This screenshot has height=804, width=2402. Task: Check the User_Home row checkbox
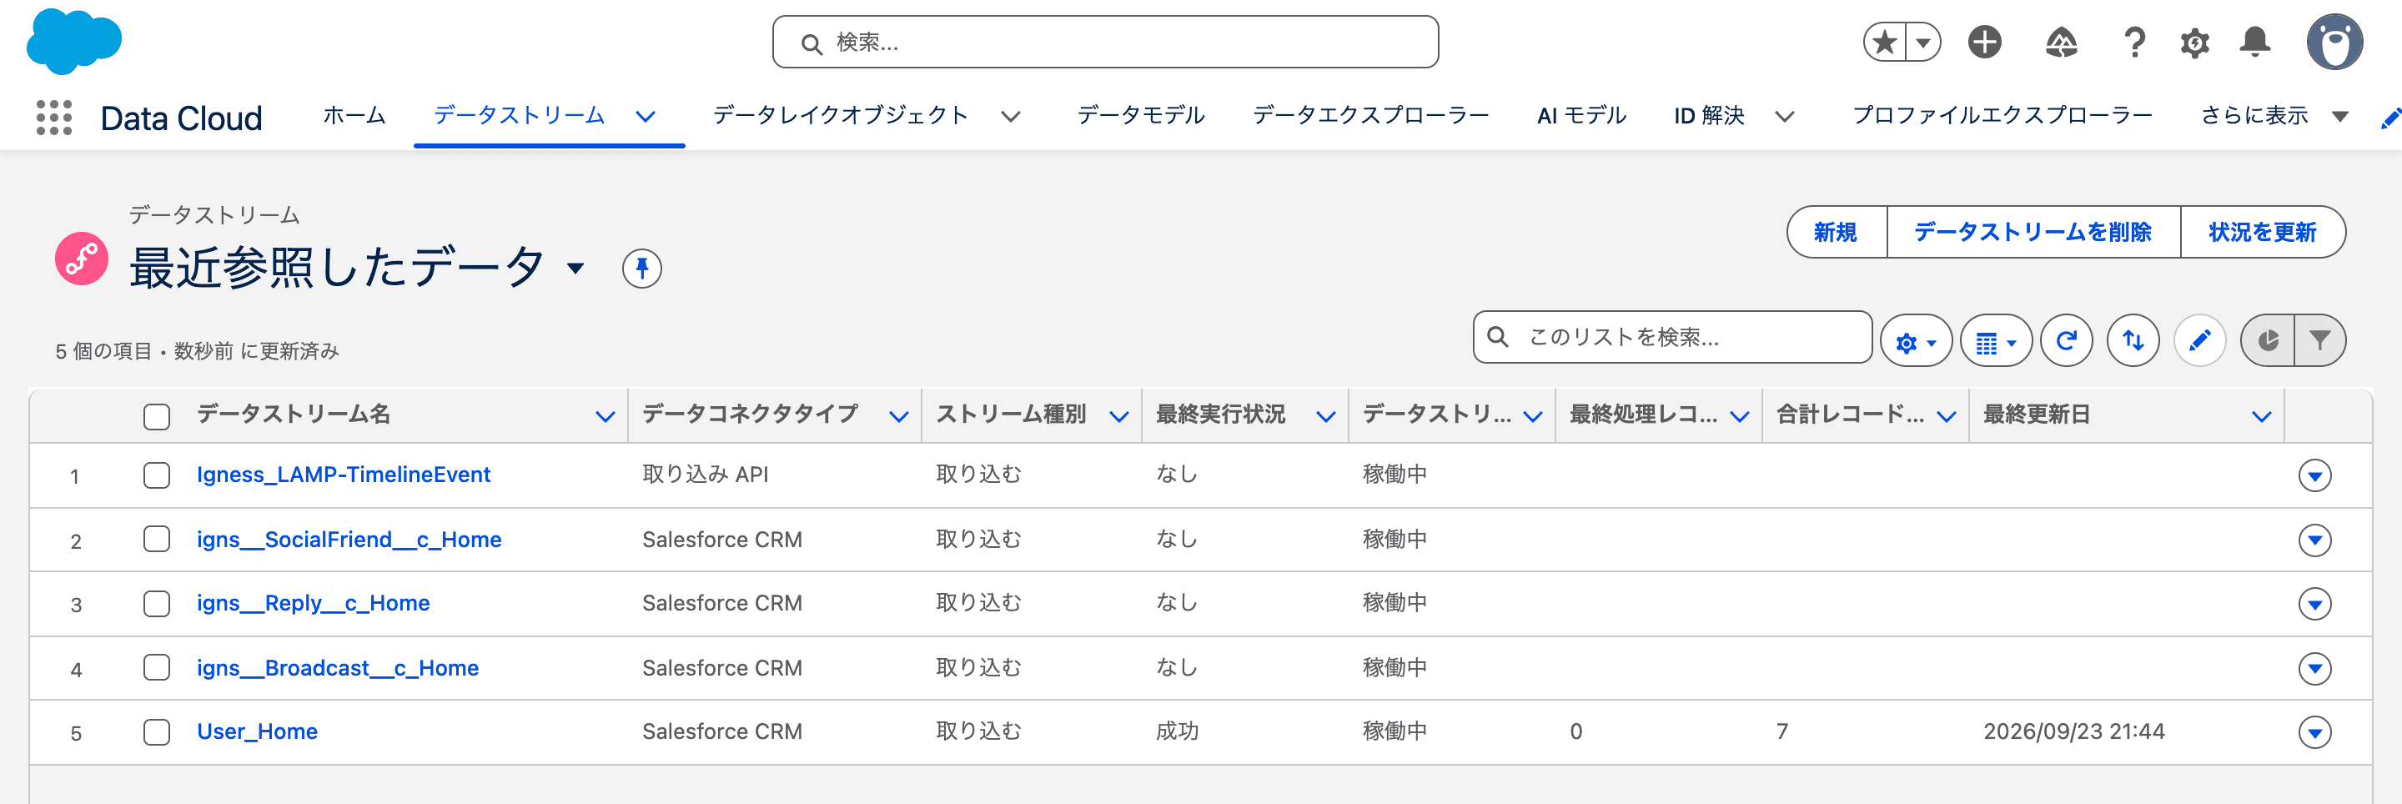coord(157,732)
